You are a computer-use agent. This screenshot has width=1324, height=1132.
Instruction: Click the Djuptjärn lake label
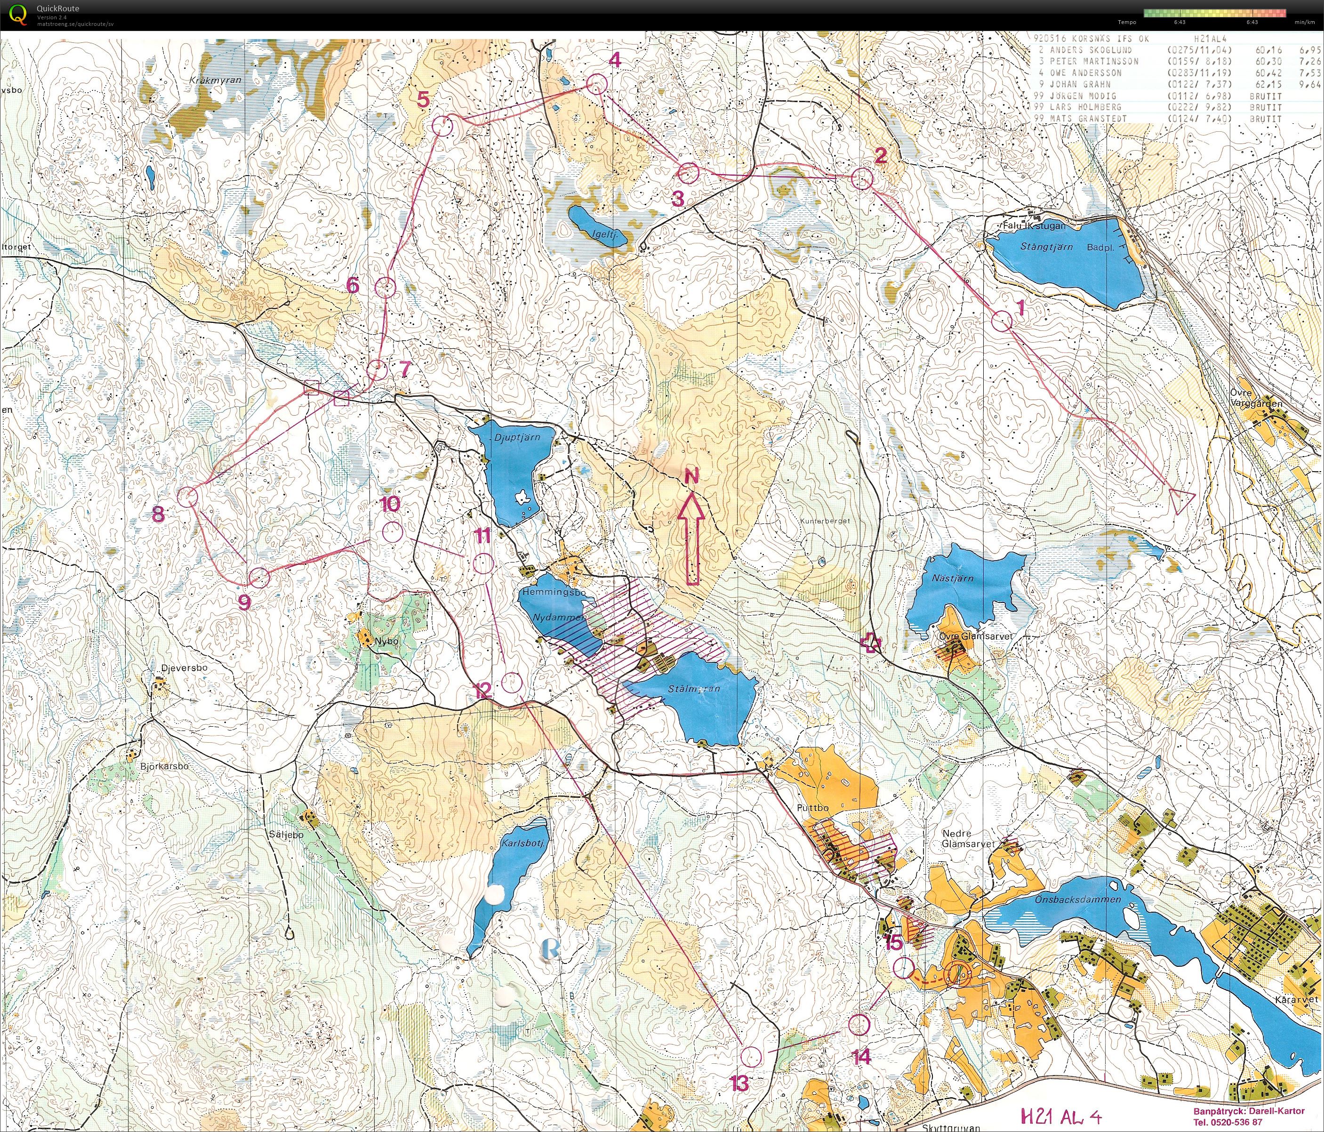(x=517, y=438)
